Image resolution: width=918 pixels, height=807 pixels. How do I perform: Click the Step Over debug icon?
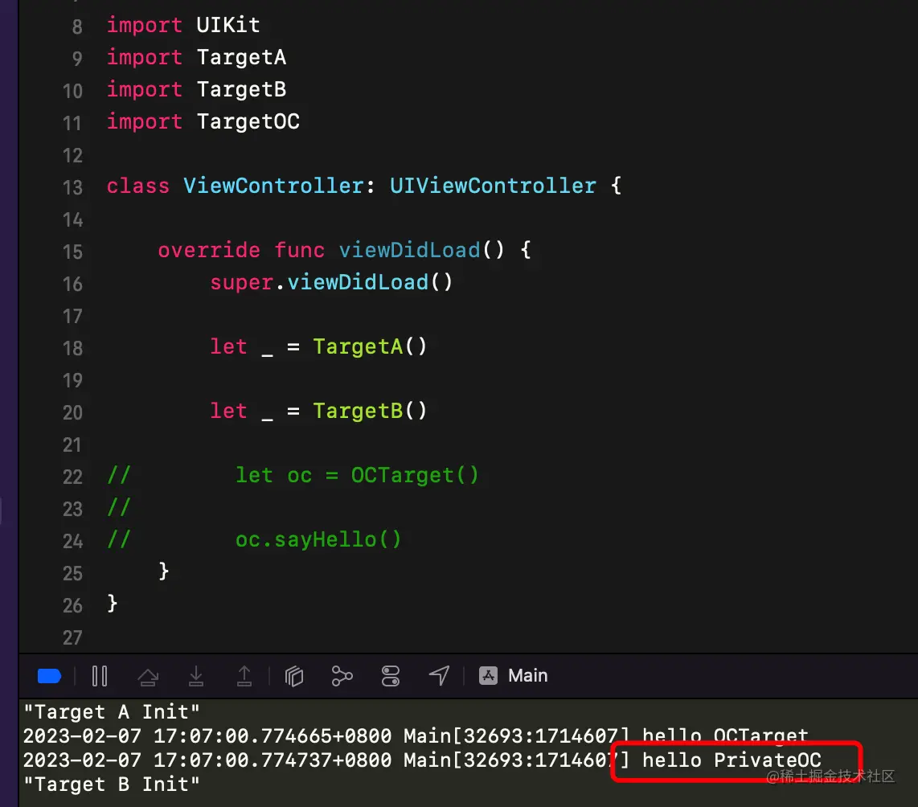[148, 677]
